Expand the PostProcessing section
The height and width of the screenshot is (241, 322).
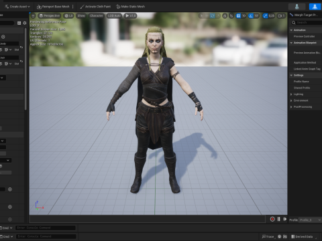point(291,107)
